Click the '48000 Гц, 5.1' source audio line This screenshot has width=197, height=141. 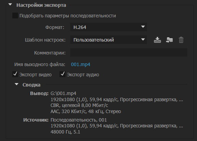[x=65, y=132]
